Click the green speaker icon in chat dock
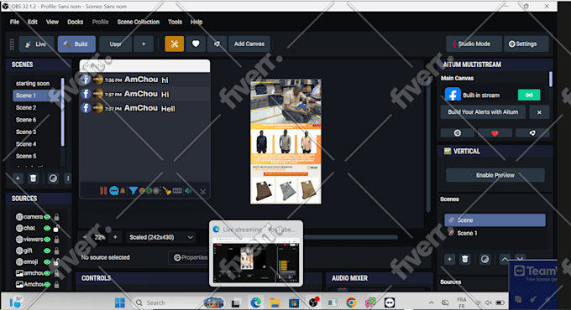The width and height of the screenshot is (571, 310). [x=188, y=191]
